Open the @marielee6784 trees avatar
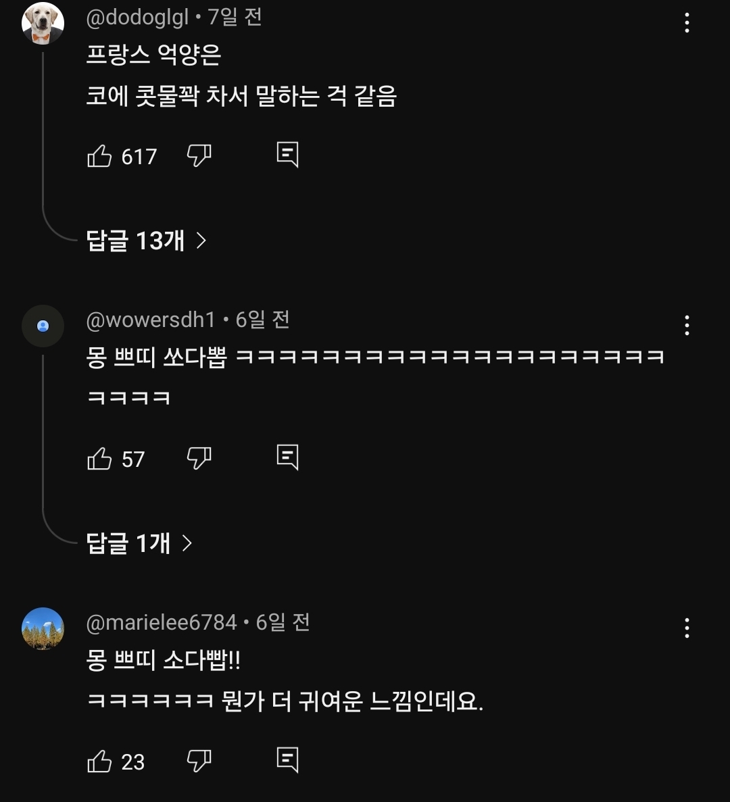This screenshot has height=802, width=730. point(43,628)
